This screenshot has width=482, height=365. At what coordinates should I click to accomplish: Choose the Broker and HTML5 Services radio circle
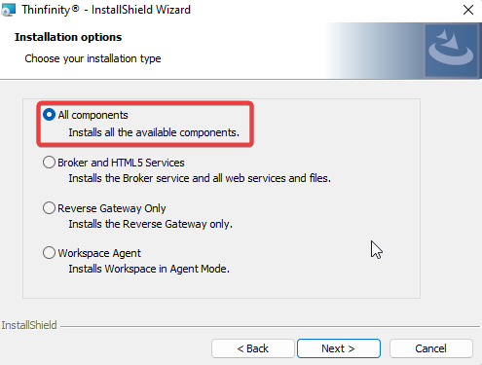[x=49, y=163]
